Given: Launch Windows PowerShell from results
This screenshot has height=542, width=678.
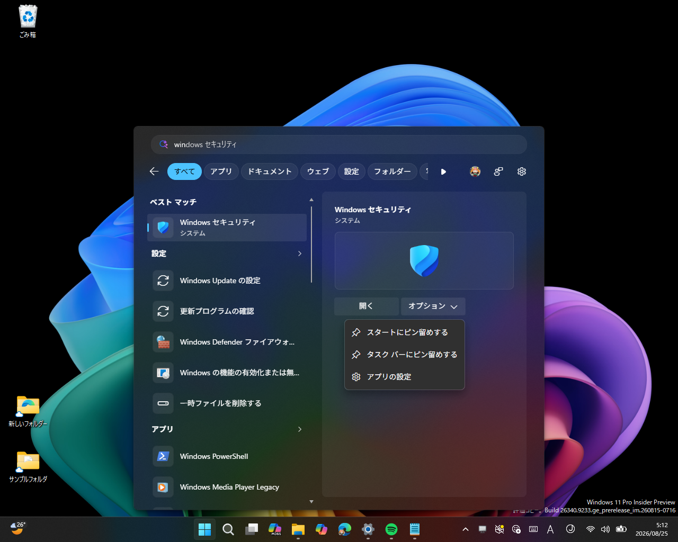Looking at the screenshot, I should 227,456.
